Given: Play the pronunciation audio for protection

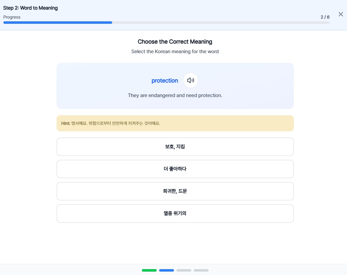Looking at the screenshot, I should pyautogui.click(x=190, y=80).
